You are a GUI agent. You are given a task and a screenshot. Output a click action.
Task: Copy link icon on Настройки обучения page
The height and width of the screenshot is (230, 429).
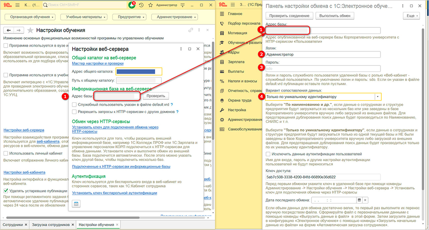(x=191, y=30)
